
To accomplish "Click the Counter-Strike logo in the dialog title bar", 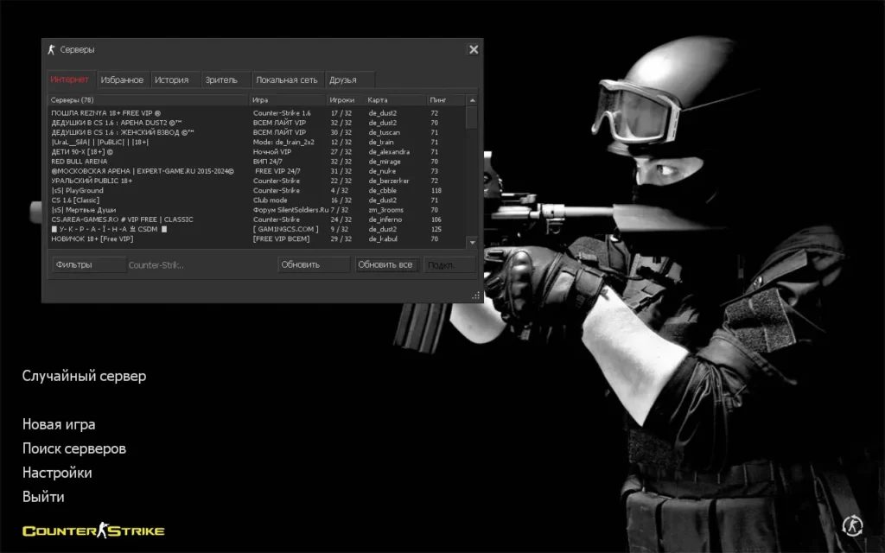I will point(52,49).
